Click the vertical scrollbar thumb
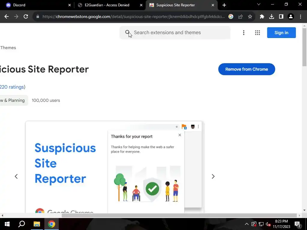The width and height of the screenshot is (307, 230). 304,47
